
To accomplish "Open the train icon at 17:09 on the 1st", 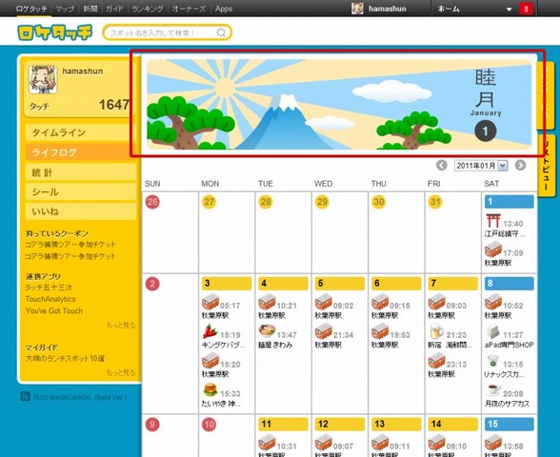I will click(493, 249).
